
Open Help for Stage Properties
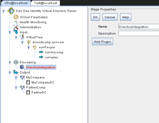tap(126, 17)
